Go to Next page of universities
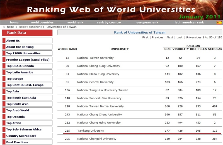Viewport: 223px width, 145px height. (x=170, y=37)
